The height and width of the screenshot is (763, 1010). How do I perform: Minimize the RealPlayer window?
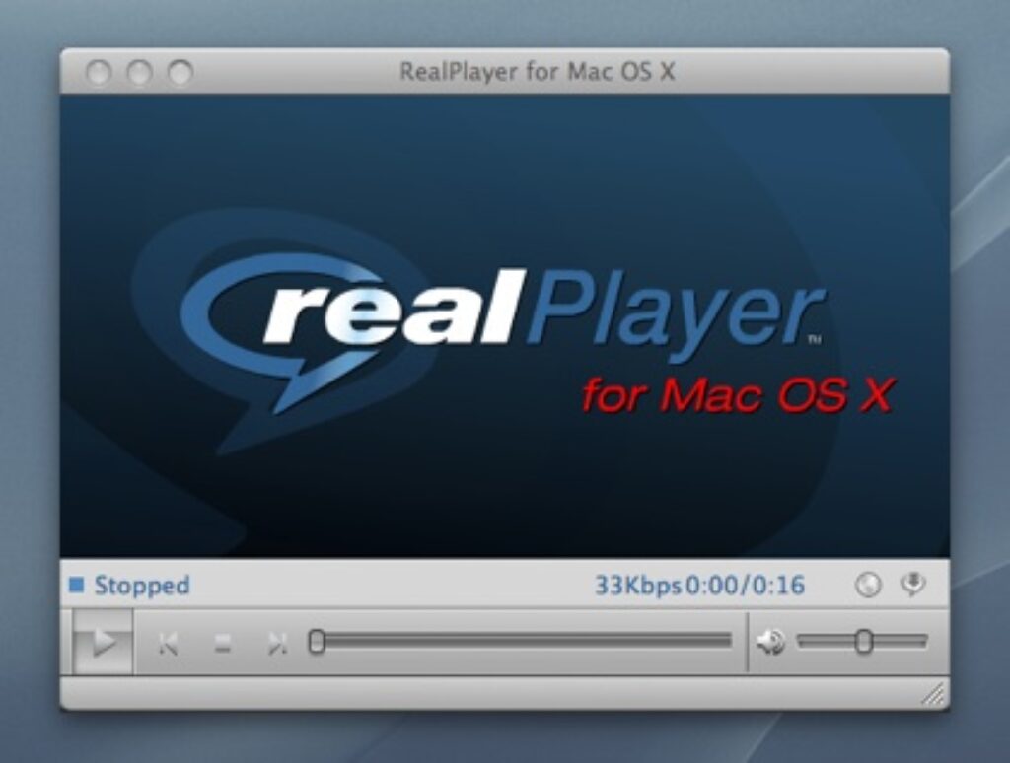click(139, 72)
